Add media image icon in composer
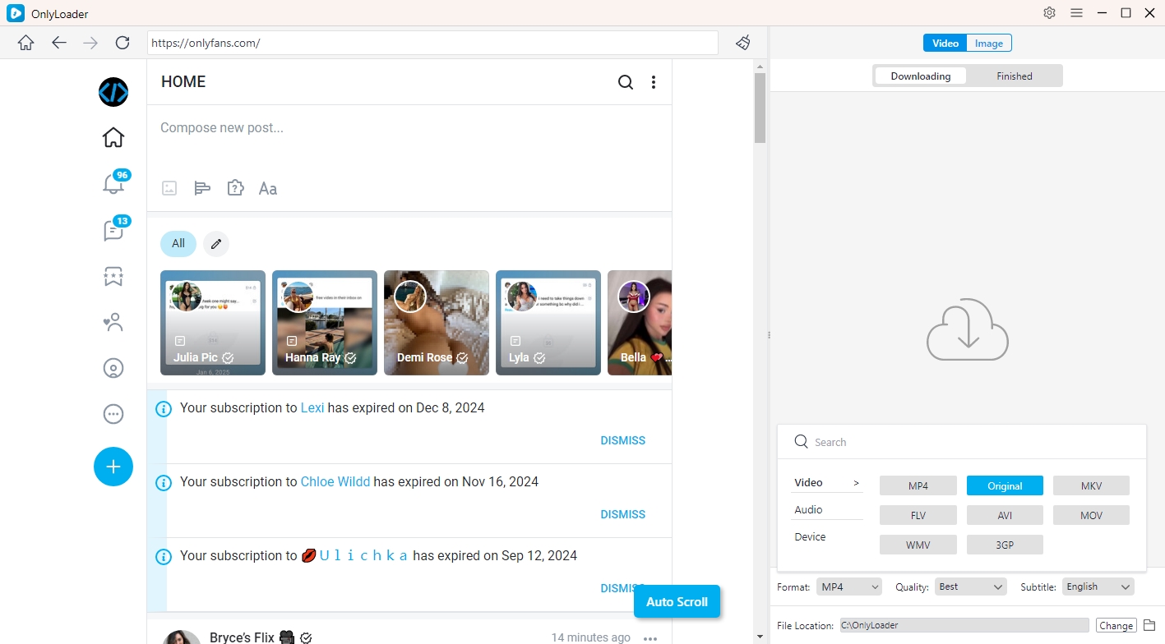1165x644 pixels. (x=169, y=188)
